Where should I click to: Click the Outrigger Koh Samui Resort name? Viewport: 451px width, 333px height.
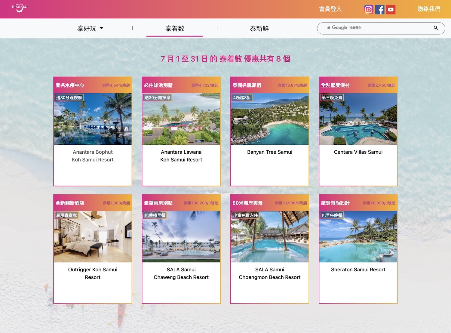pyautogui.click(x=93, y=273)
